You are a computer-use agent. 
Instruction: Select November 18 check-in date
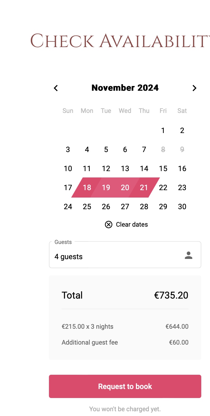point(87,188)
